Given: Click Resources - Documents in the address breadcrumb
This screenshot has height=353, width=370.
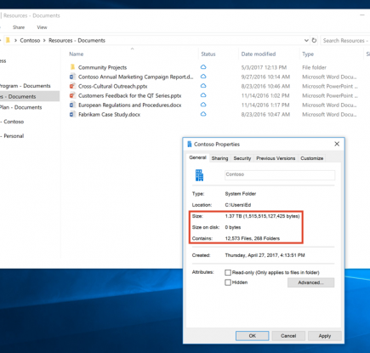Looking at the screenshot, I should click(x=77, y=40).
